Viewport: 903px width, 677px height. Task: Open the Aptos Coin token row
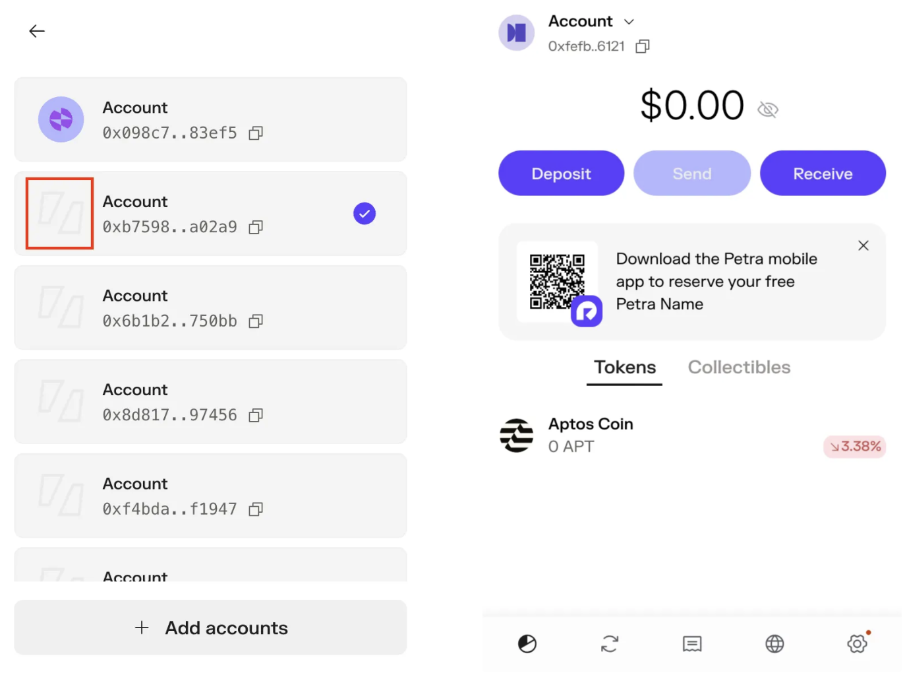tap(692, 435)
